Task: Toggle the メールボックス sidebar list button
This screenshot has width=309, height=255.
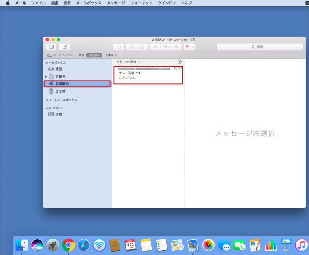Action: pyautogui.click(x=60, y=55)
